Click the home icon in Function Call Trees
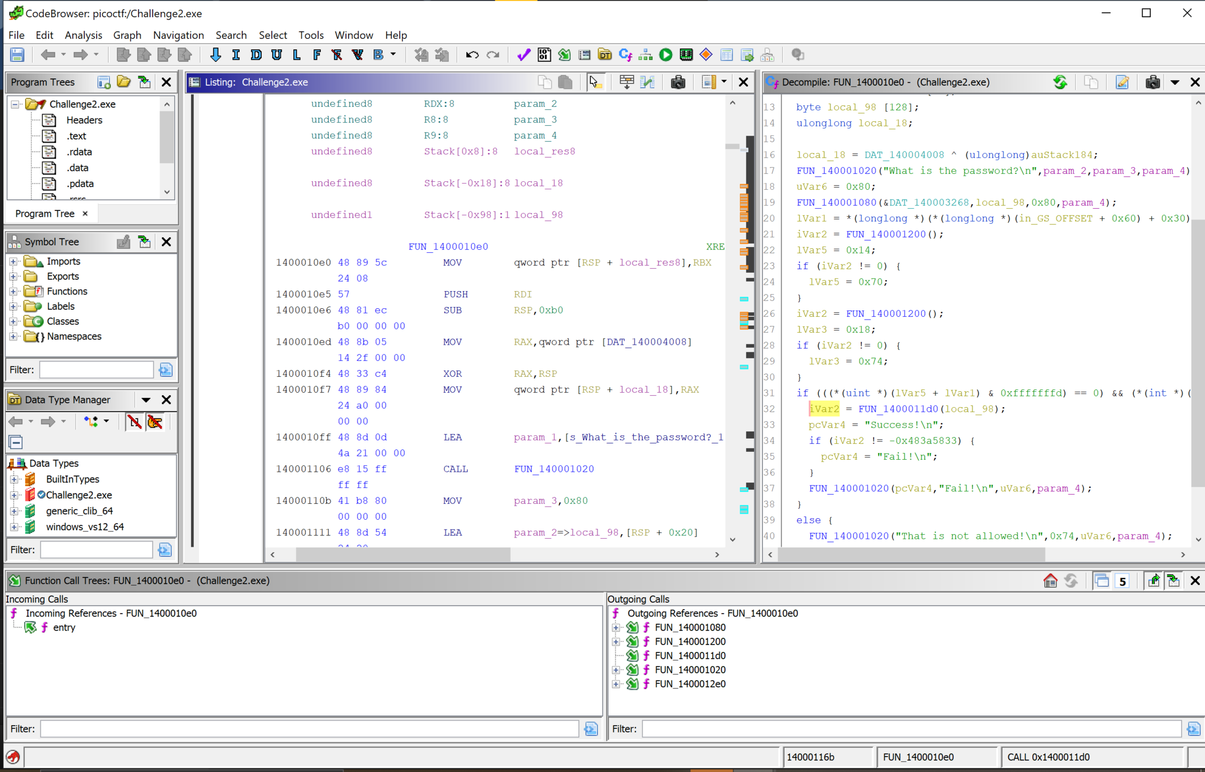 pyautogui.click(x=1050, y=580)
